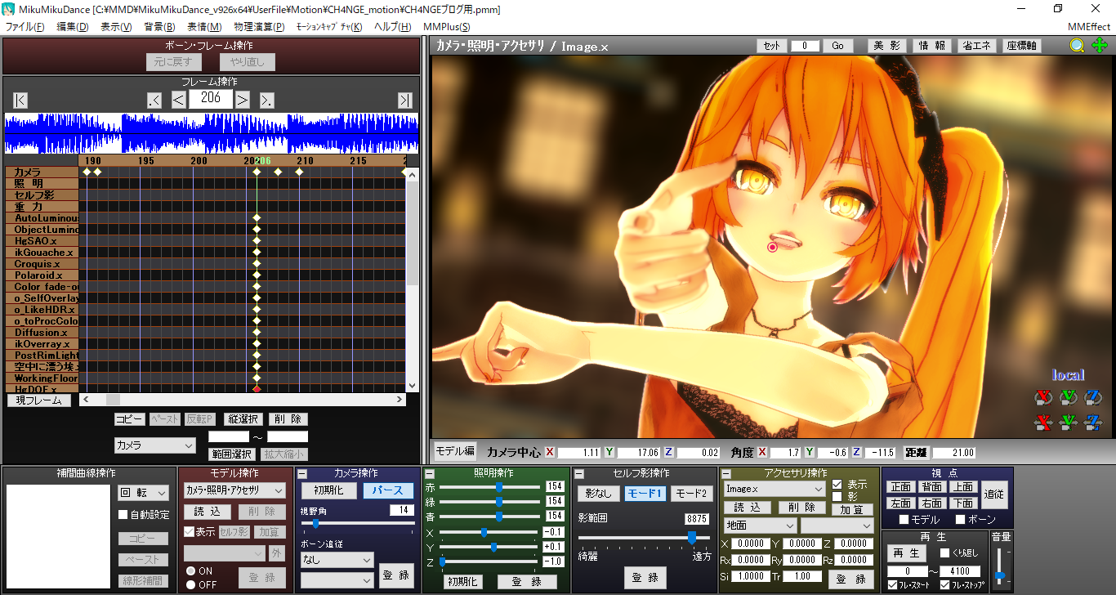Open the 地面 attachment dropdown
Screen dimensions: 1116x595
(760, 526)
